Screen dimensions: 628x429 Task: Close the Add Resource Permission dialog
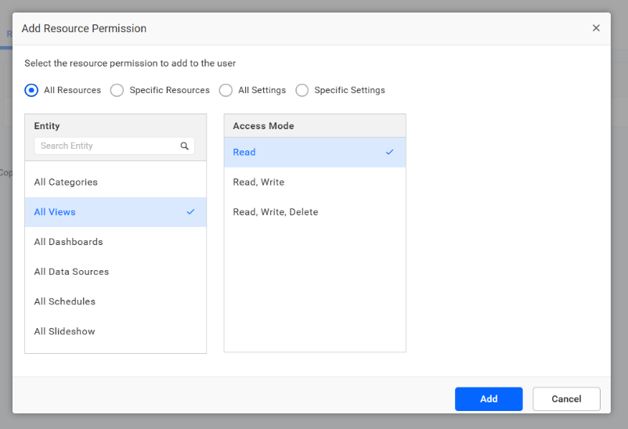[x=596, y=28]
